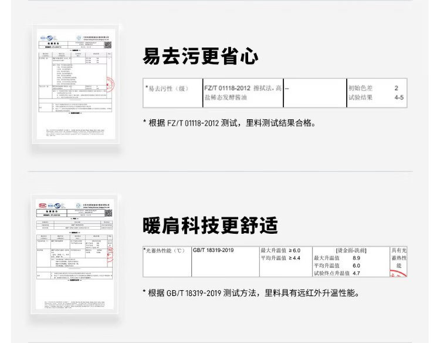Click red stamp seal on bottom report
Screen dimensions: 440x343
tap(109, 254)
